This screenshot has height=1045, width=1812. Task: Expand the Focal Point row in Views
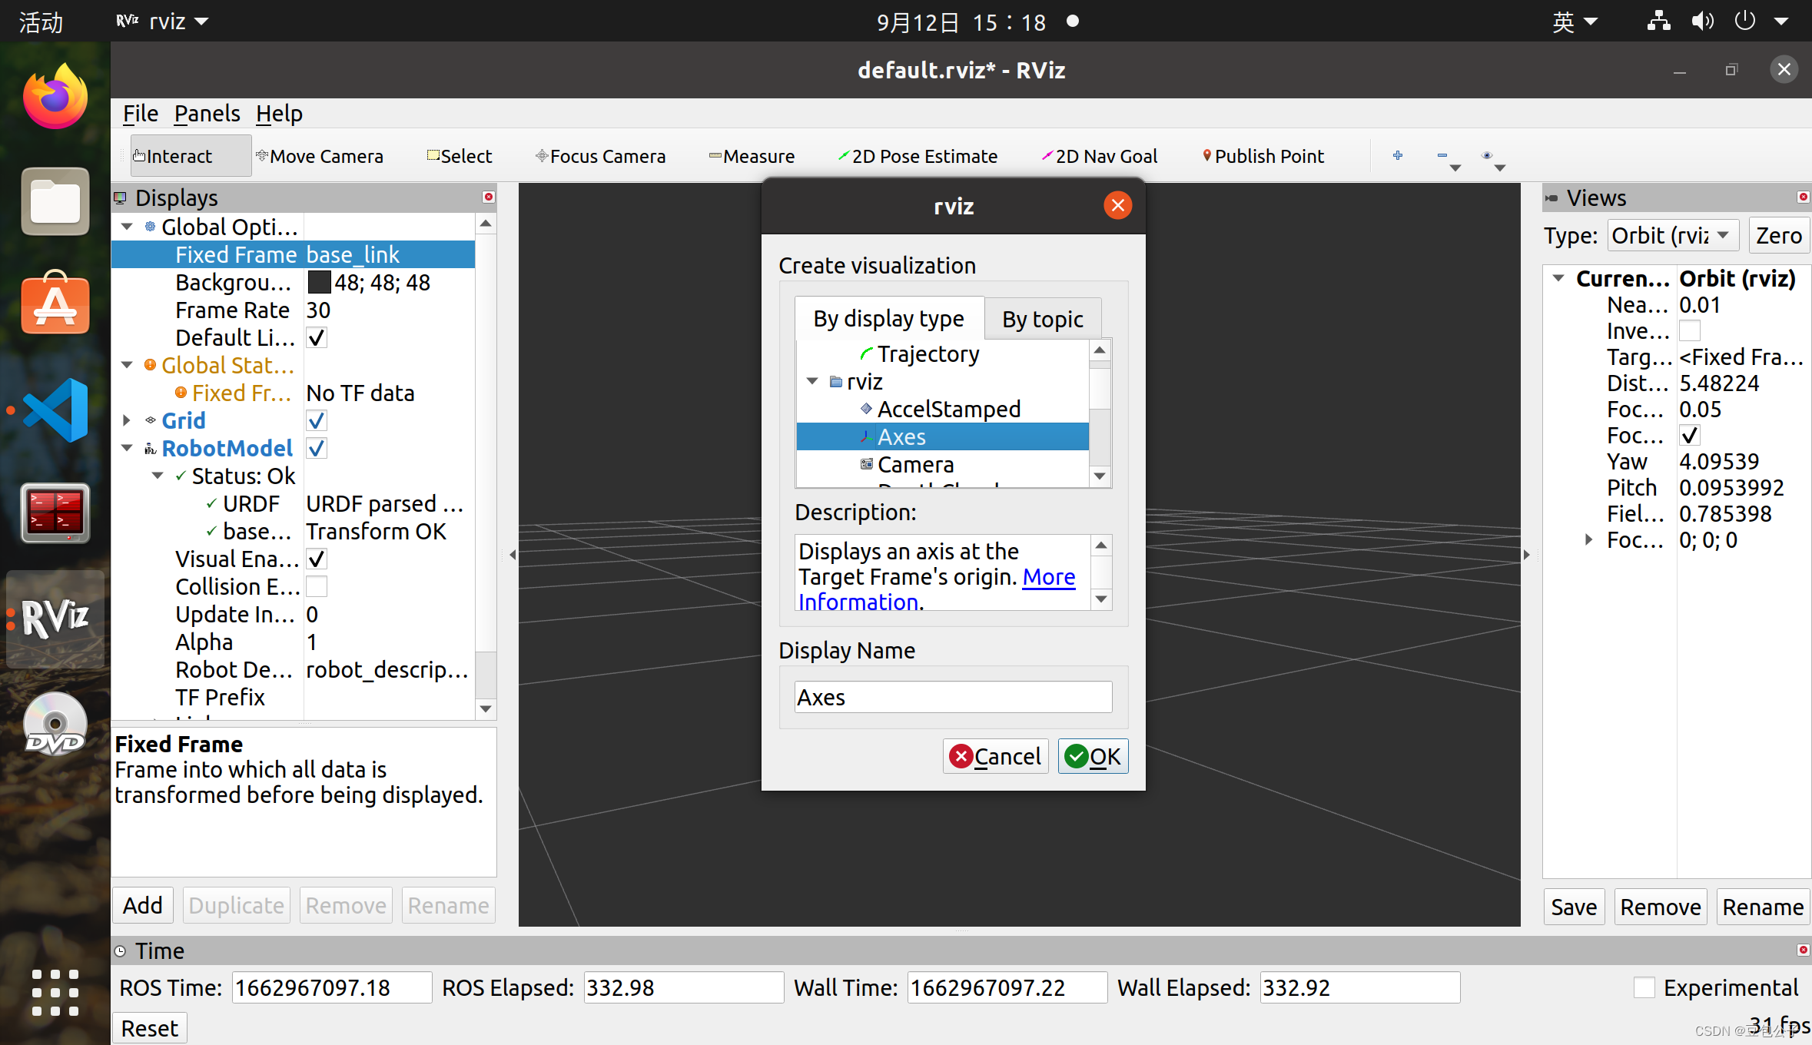[x=1588, y=540]
